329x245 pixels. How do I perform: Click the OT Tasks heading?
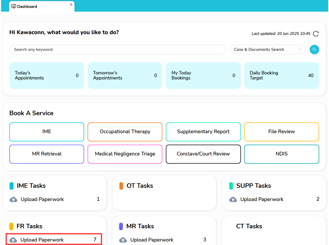tap(140, 186)
